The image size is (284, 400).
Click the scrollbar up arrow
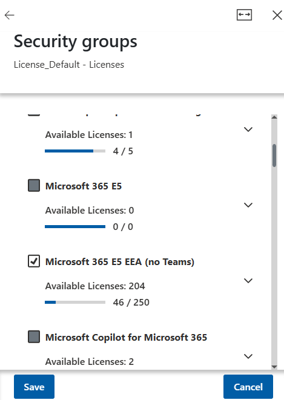point(274,117)
